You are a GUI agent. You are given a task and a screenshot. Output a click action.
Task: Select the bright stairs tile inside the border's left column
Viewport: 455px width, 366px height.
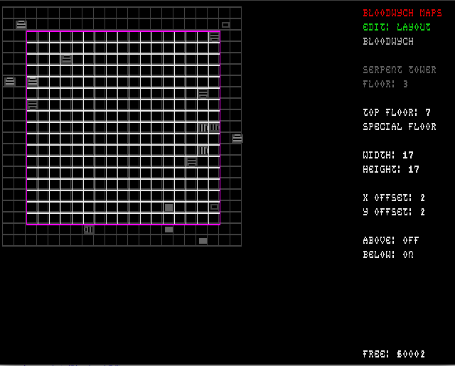point(33,82)
